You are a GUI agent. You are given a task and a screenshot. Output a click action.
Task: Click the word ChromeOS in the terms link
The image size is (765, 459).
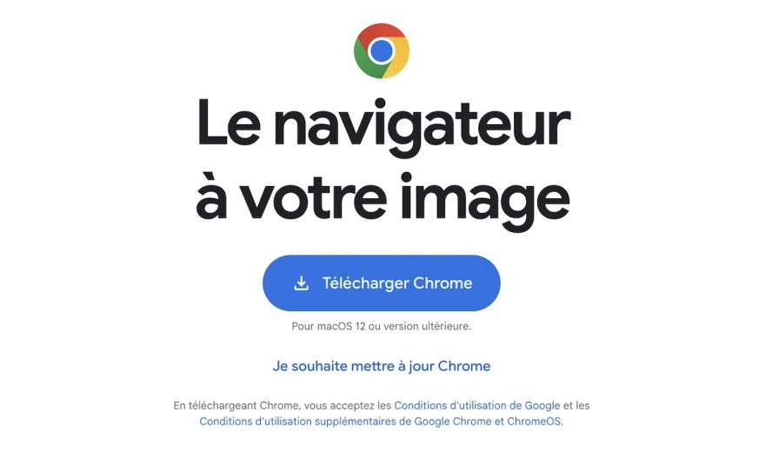click(x=534, y=421)
